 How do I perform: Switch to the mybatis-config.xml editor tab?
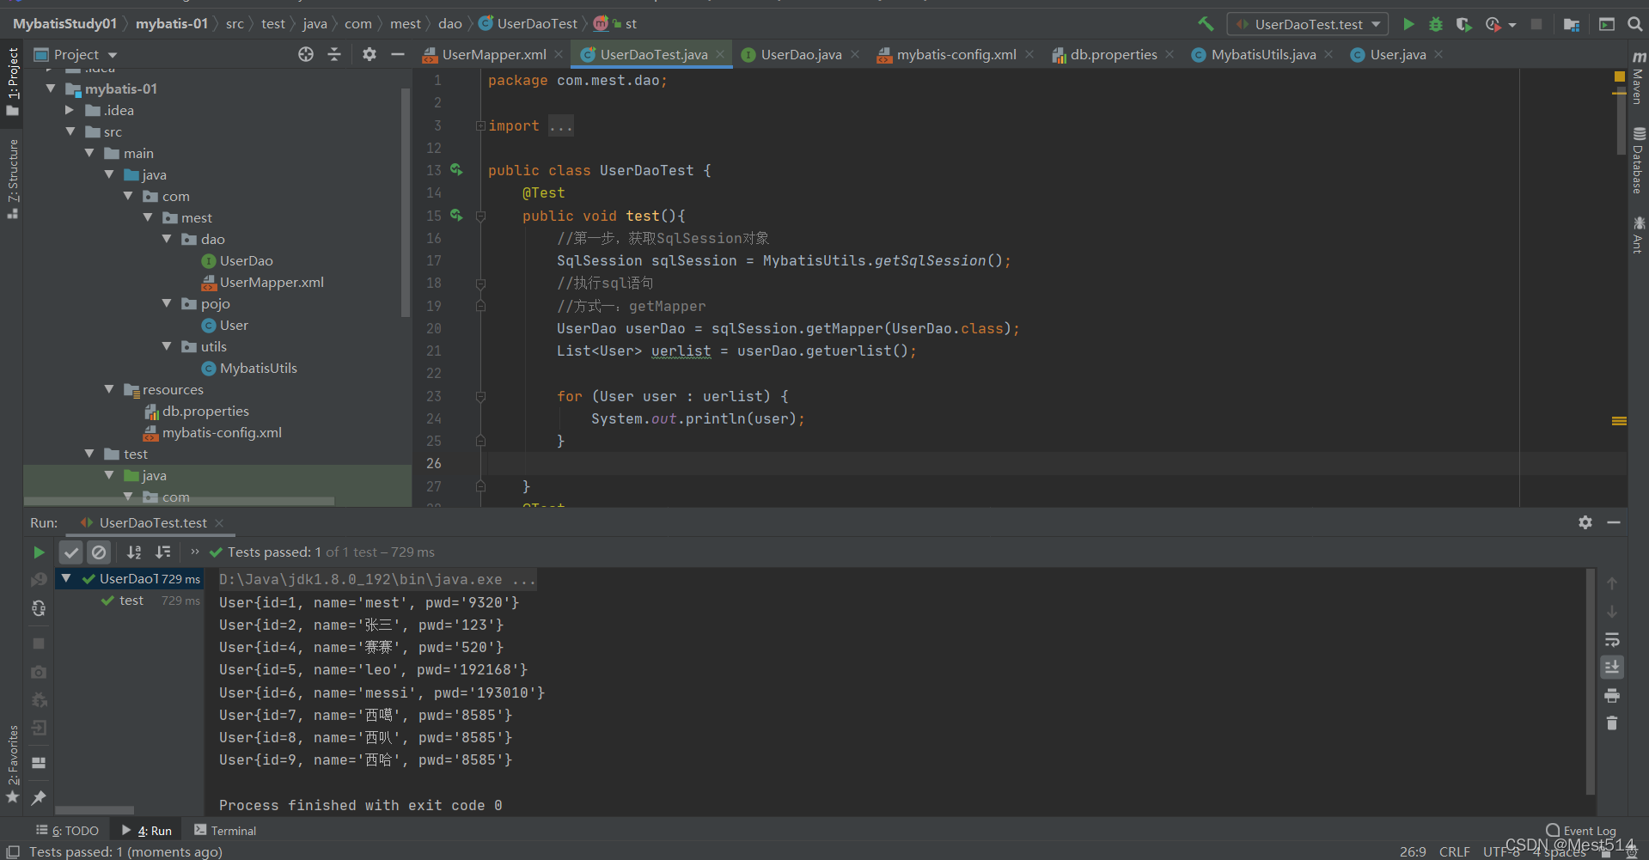click(956, 54)
